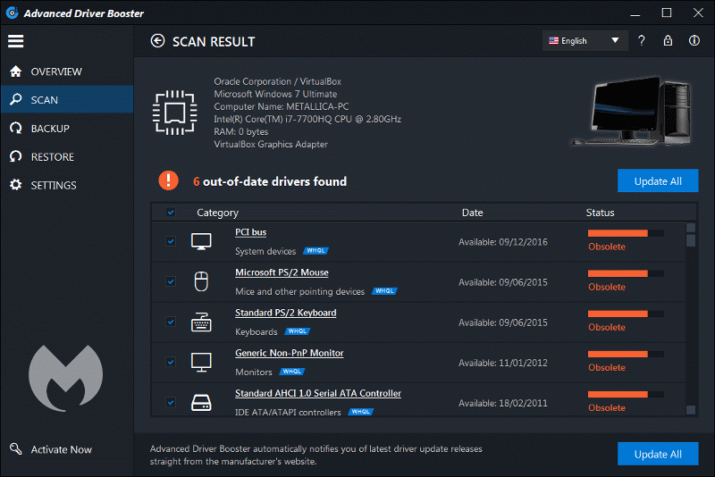Click the Generic Non-PnP Monitor icon
The width and height of the screenshot is (715, 477).
[x=201, y=362]
